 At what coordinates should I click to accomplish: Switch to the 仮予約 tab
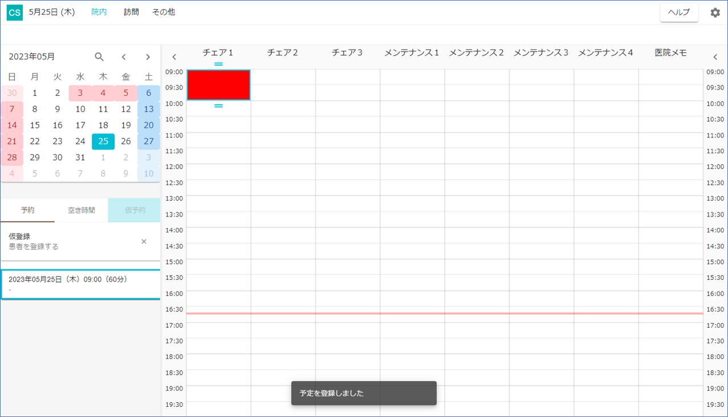[x=135, y=210]
